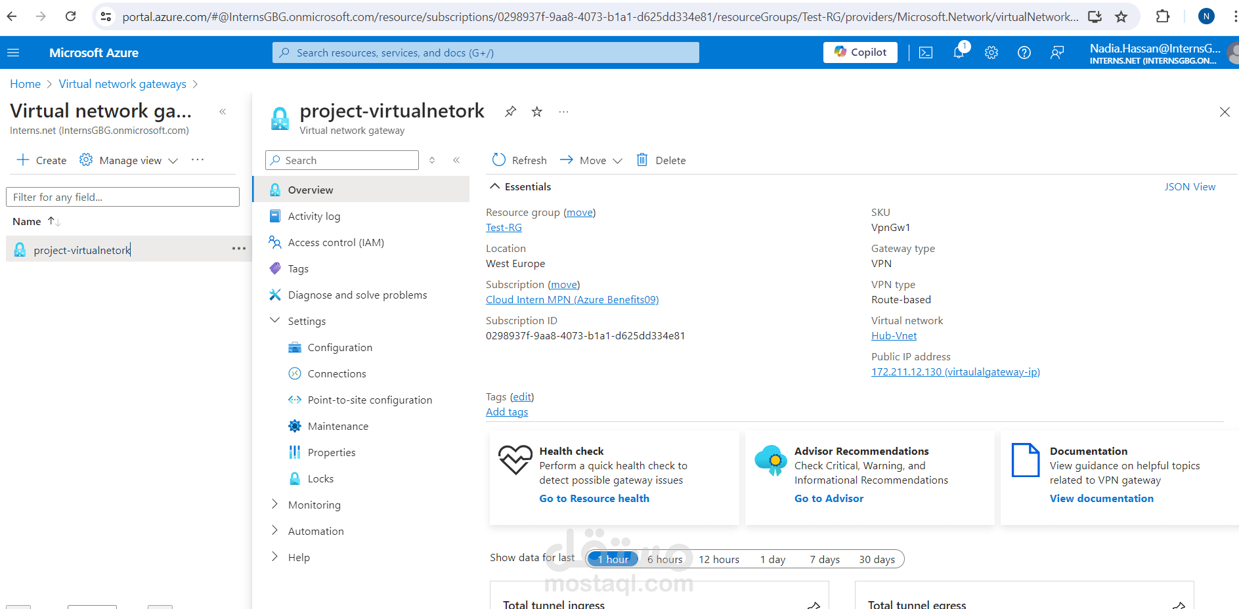The width and height of the screenshot is (1239, 609).
Task: Select the 6 hours time range
Action: (x=664, y=559)
